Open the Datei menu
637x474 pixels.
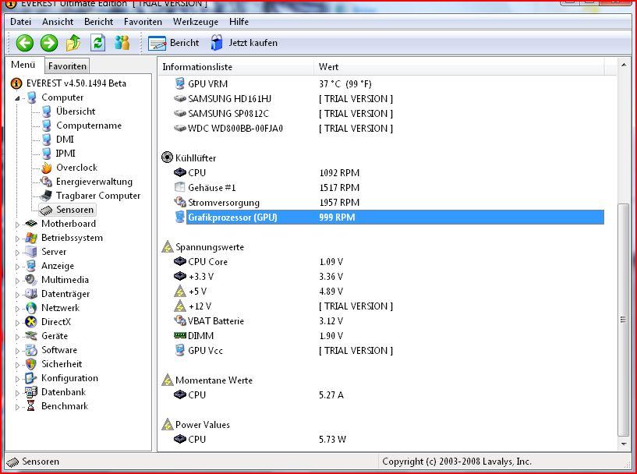pos(21,22)
